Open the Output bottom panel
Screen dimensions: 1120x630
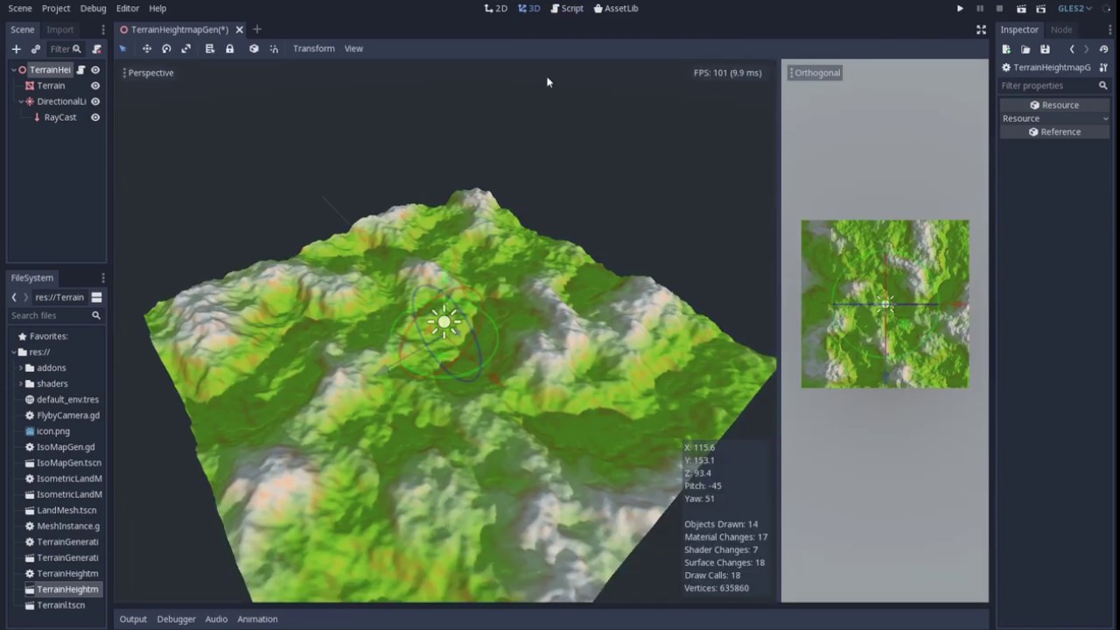[x=133, y=619]
